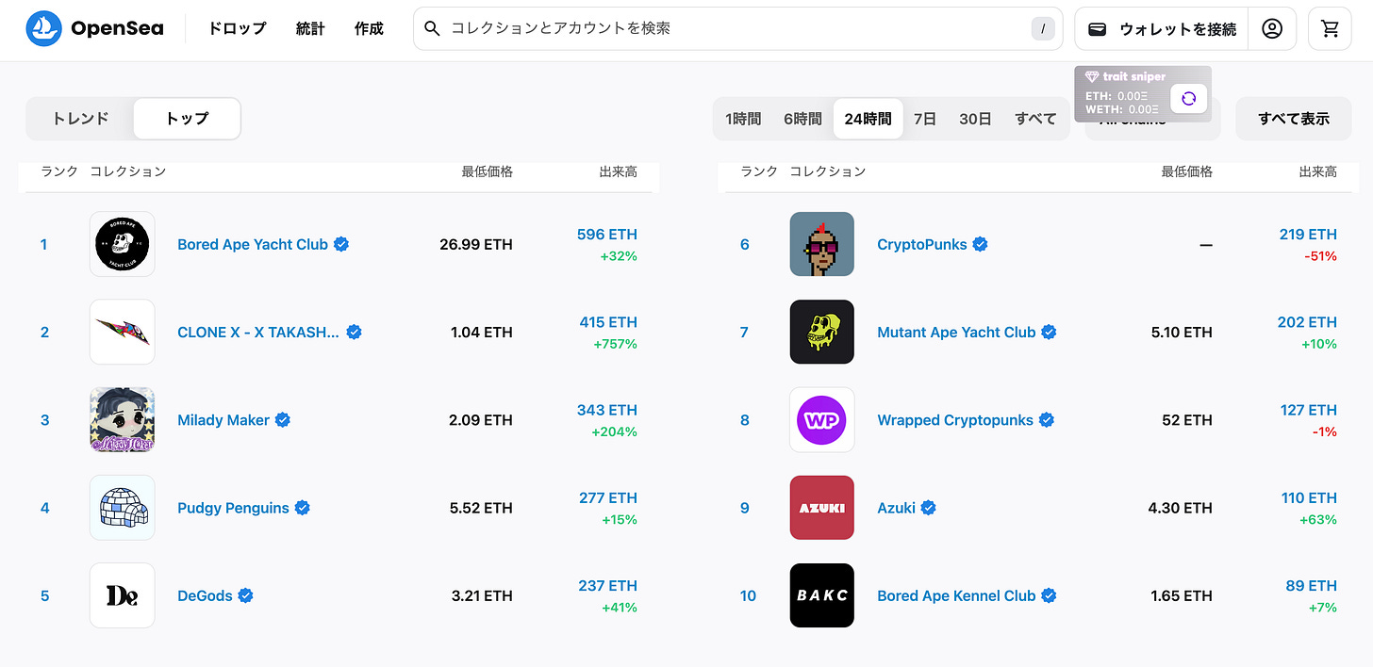
Task: Select the 1時間 time range
Action: pyautogui.click(x=743, y=119)
